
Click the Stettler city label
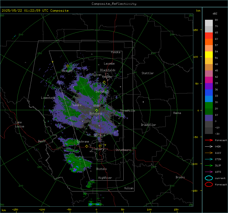pos(148,73)
